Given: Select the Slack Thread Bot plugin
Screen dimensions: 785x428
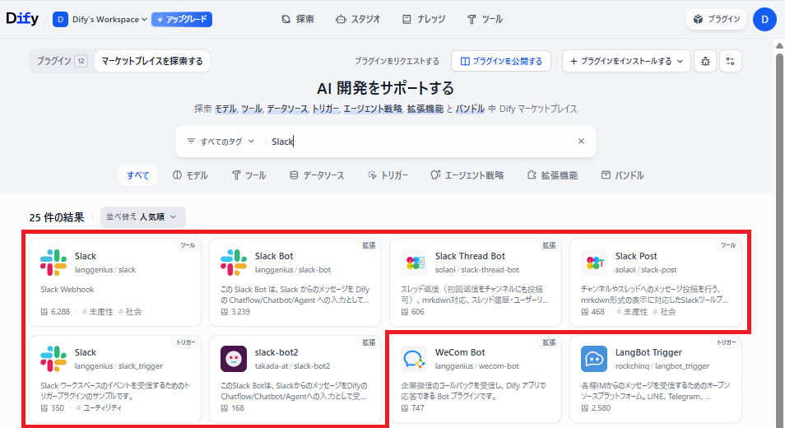Looking at the screenshot, I should (x=475, y=281).
